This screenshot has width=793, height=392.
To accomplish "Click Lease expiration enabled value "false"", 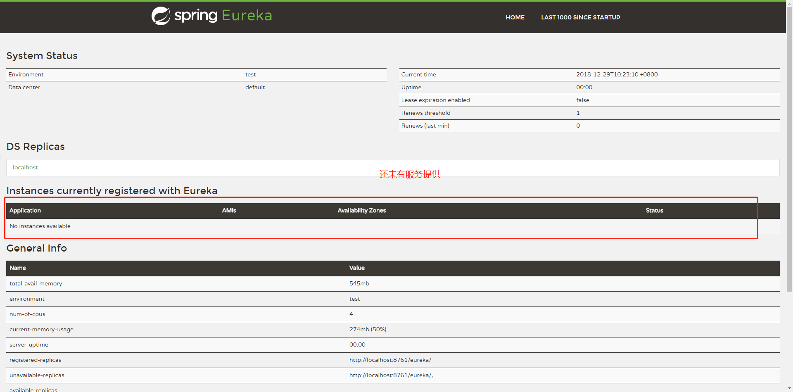I will click(x=583, y=100).
